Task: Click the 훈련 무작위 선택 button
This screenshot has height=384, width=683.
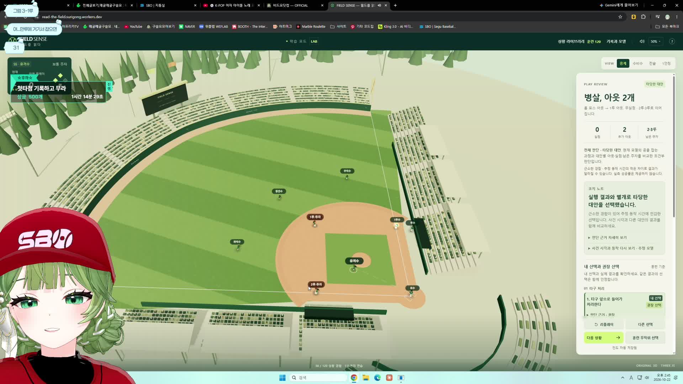Action: click(x=645, y=338)
